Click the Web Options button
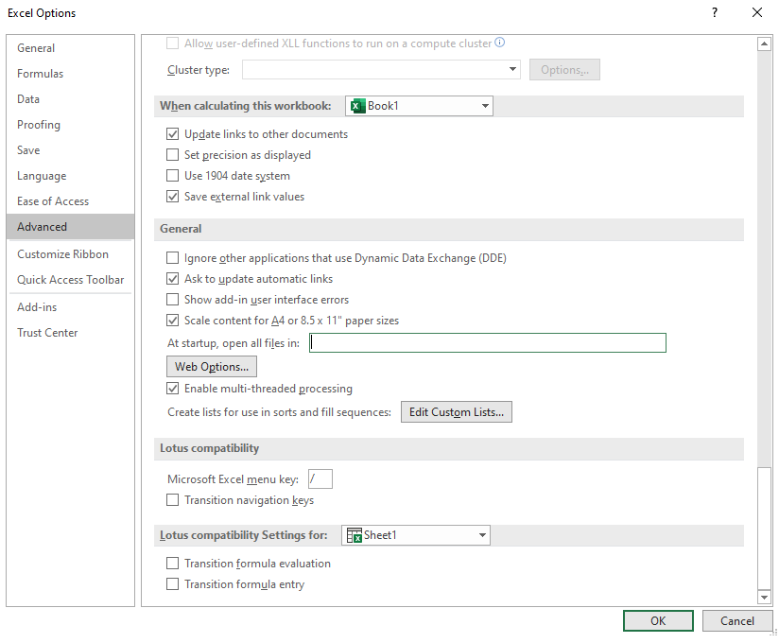 (212, 367)
